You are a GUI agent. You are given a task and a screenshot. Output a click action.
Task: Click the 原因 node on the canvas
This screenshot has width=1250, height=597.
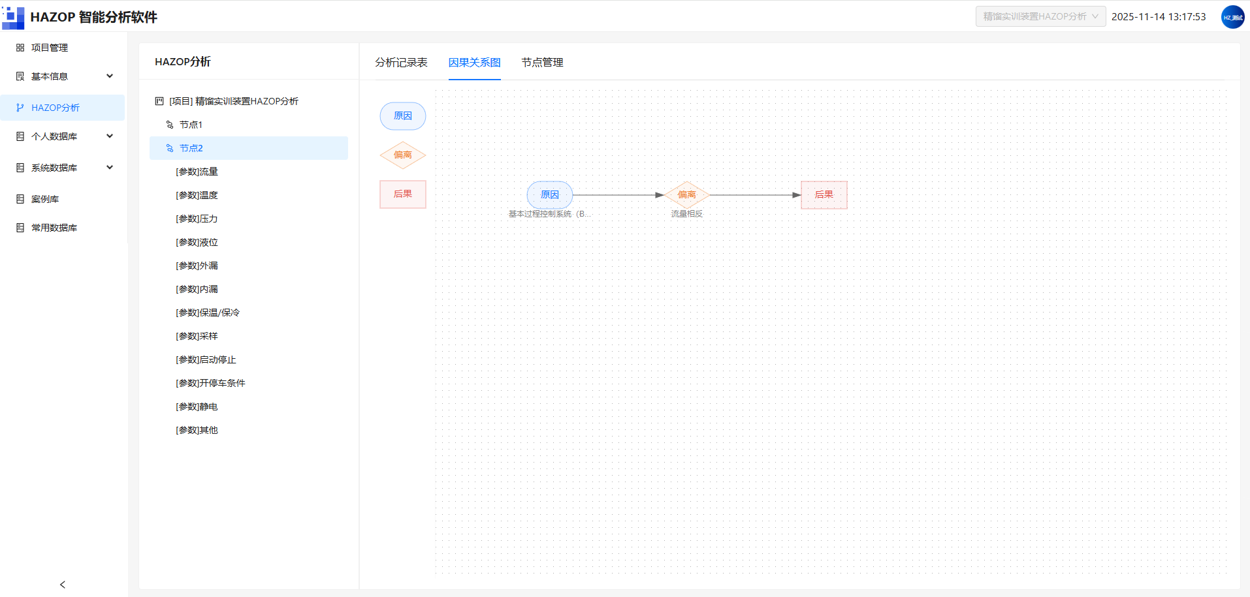pyautogui.click(x=550, y=194)
